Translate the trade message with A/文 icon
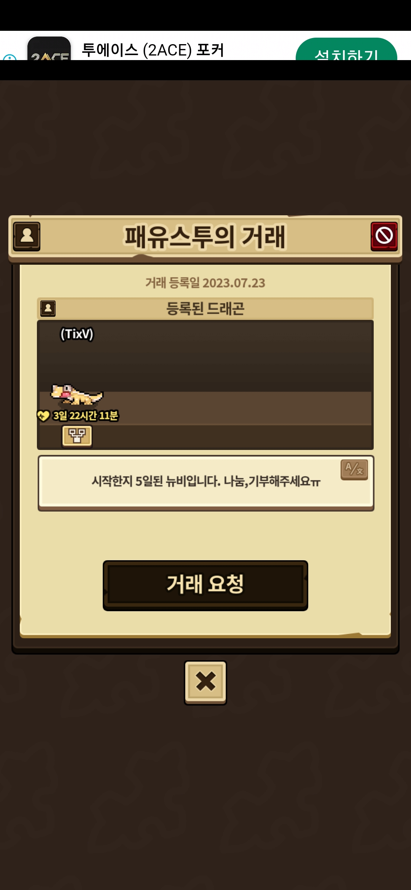Image resolution: width=411 pixels, height=890 pixels. (x=354, y=470)
